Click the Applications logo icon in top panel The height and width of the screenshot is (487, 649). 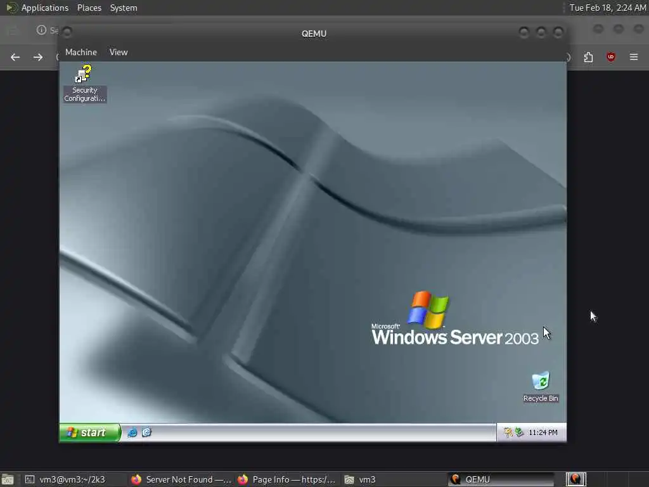click(x=11, y=8)
